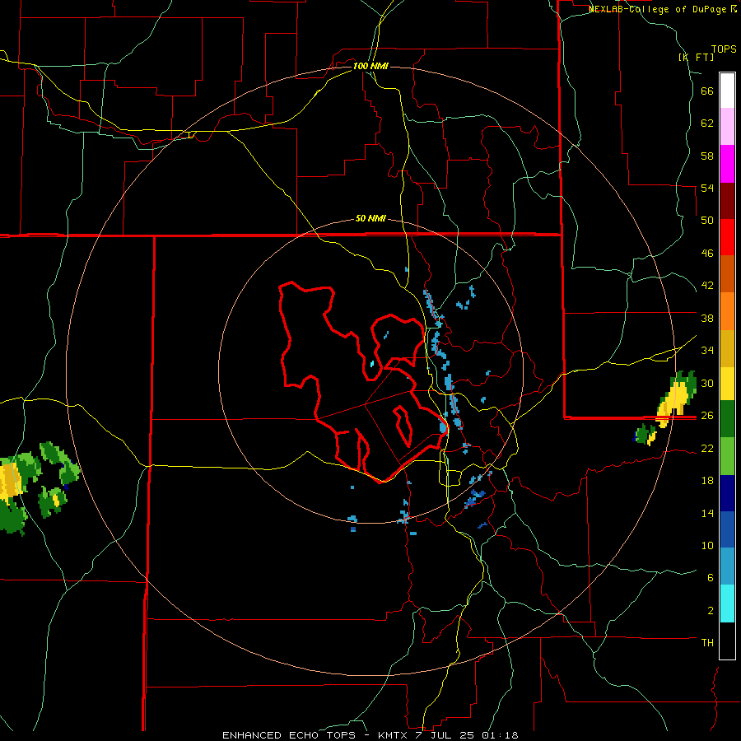Screen dimensions: 741x741
Task: Click the bright red legend swatch
Action: (727, 237)
